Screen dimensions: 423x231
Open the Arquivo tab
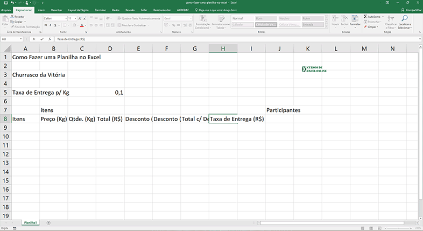pyautogui.click(x=6, y=10)
